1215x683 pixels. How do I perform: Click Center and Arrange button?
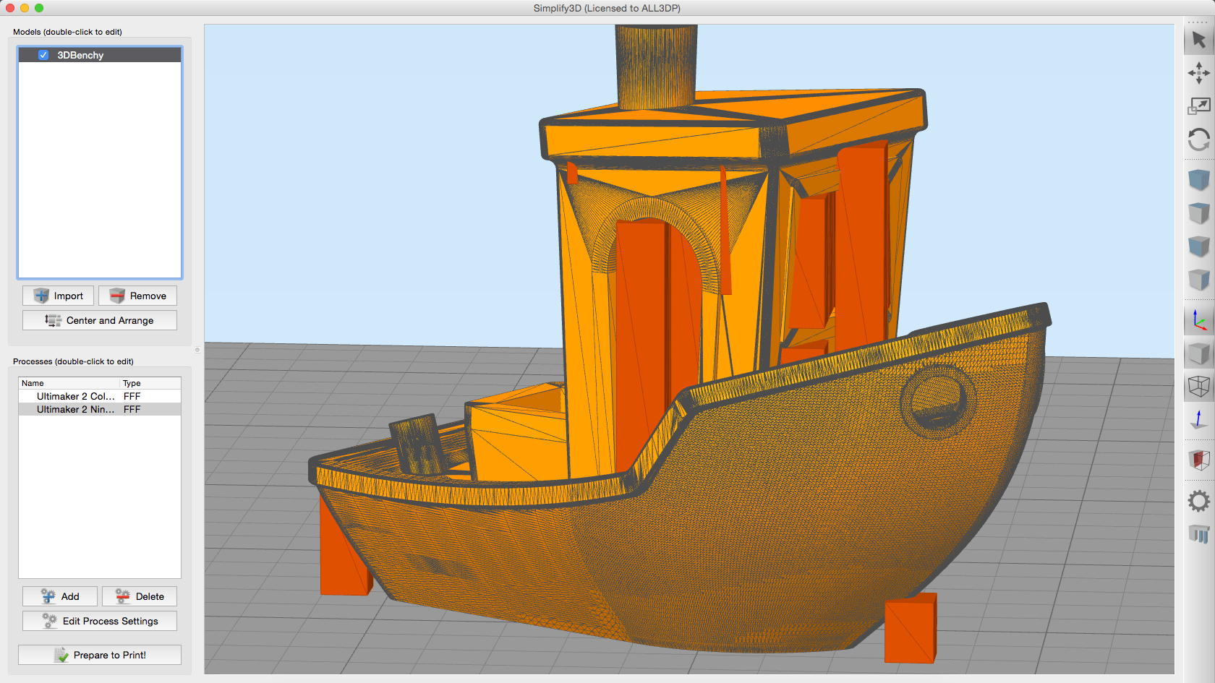pyautogui.click(x=100, y=320)
